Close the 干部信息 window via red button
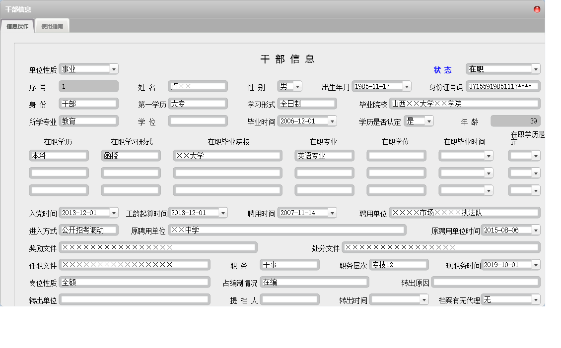This screenshot has height=348, width=561. coord(537,9)
